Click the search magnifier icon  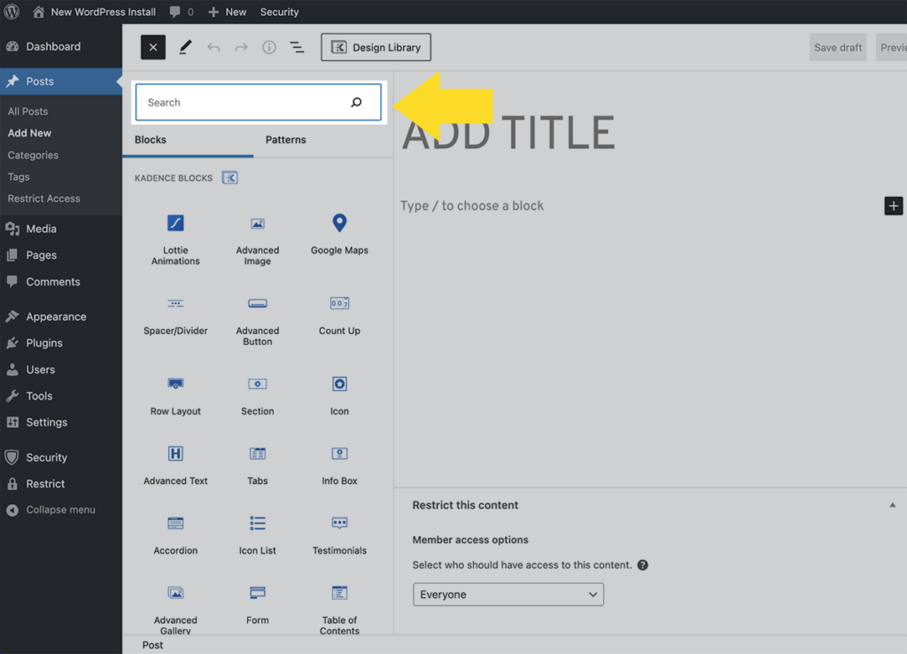point(356,103)
